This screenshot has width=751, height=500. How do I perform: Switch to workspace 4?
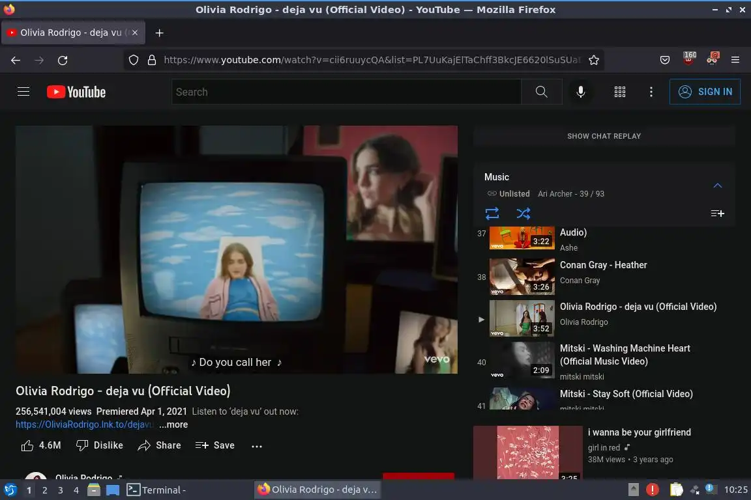click(76, 490)
